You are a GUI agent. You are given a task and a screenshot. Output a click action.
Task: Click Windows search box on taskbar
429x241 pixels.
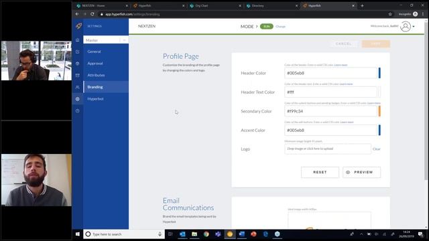click(x=124, y=234)
